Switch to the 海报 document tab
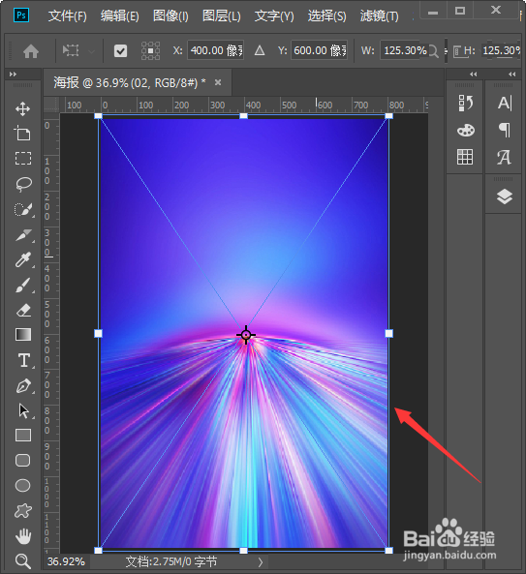The image size is (526, 574). [129, 82]
